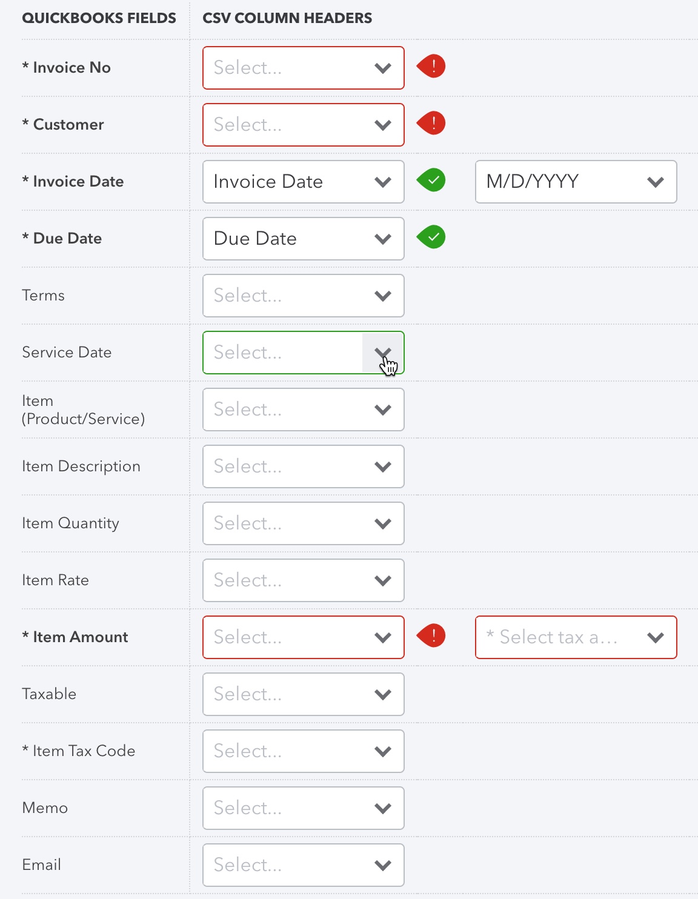Click the chevron on the Memo dropdown

382,808
